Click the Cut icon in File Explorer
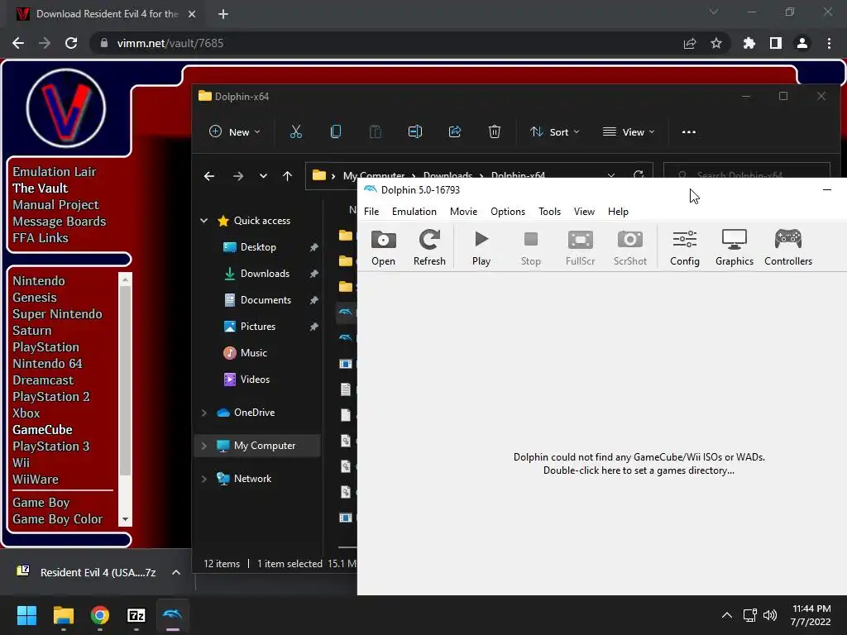The height and width of the screenshot is (635, 847). (x=296, y=131)
